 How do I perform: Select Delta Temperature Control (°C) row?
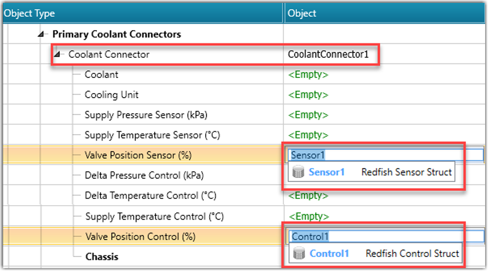pos(150,195)
